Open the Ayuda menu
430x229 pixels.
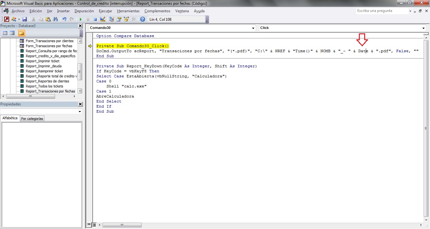199,11
